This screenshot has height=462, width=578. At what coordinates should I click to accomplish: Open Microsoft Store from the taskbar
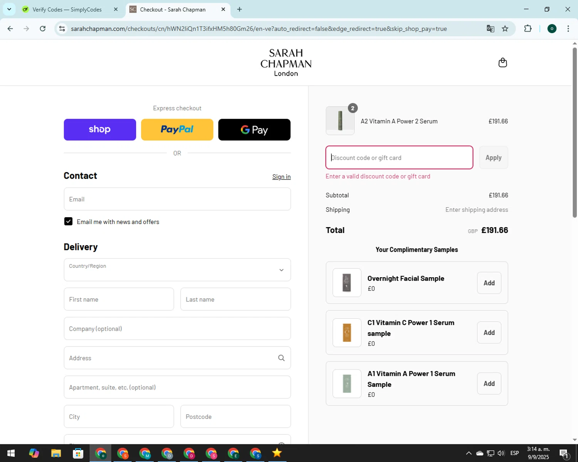(78, 453)
